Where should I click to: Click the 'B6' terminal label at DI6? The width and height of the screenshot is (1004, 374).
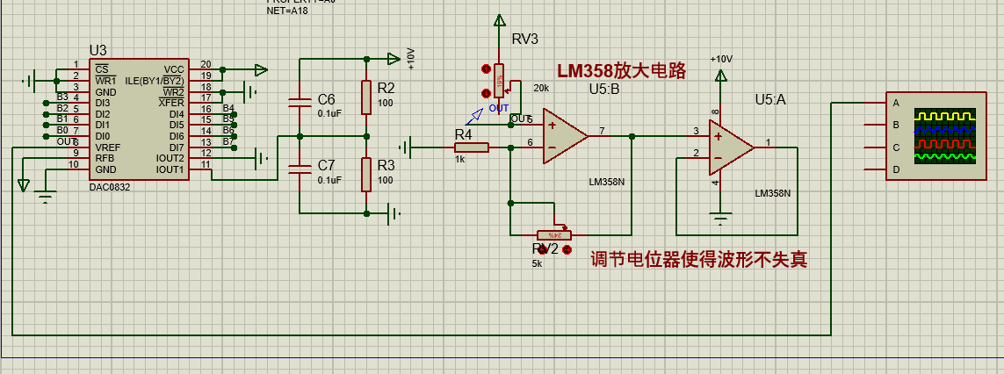pyautogui.click(x=228, y=130)
